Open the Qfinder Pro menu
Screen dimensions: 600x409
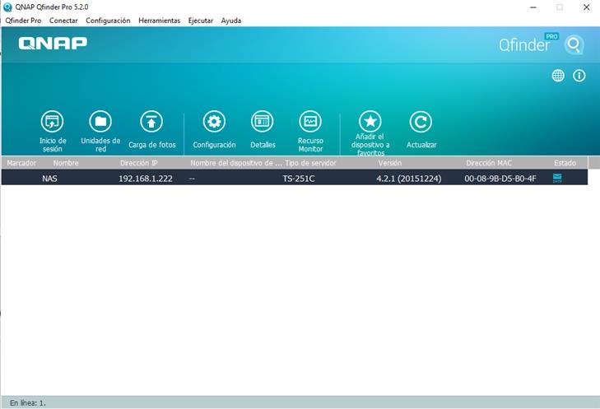coord(23,21)
